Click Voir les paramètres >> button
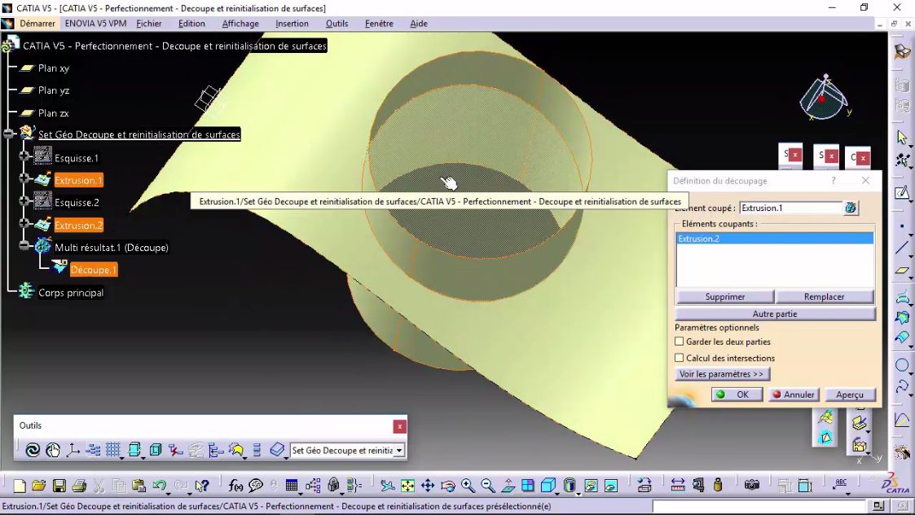 722,374
